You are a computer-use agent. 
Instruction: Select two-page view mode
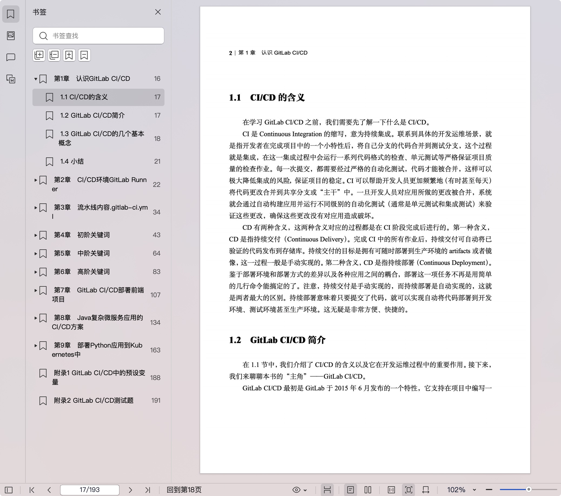click(368, 490)
